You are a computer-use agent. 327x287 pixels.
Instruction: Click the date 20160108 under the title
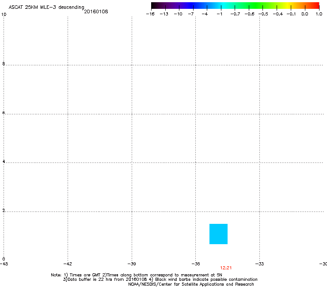(96, 11)
